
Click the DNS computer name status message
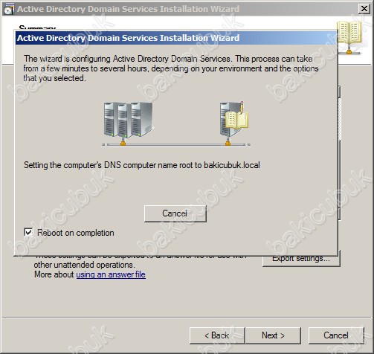click(142, 165)
